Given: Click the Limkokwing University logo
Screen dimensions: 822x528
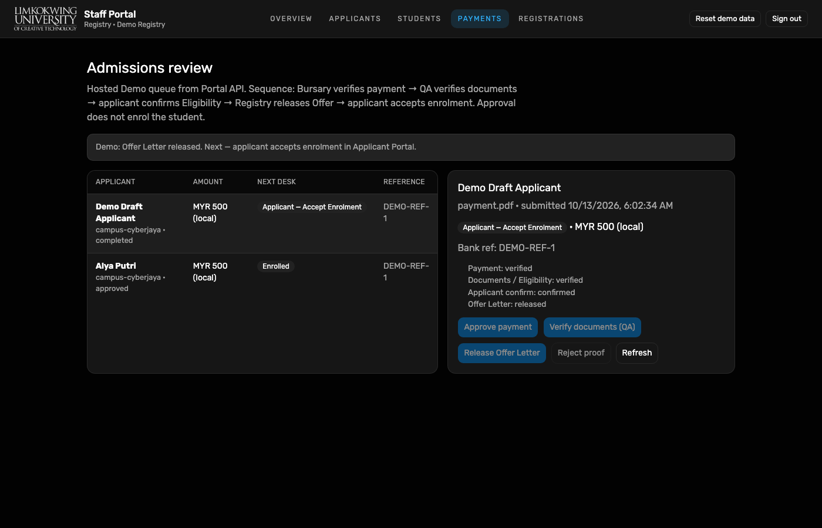Looking at the screenshot, I should [x=45, y=19].
